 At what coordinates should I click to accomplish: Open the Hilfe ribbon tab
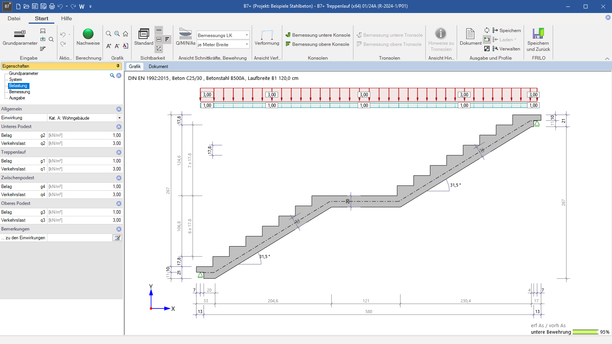[67, 18]
